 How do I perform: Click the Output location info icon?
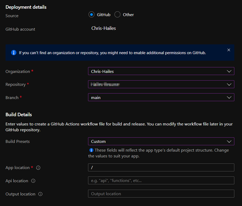coord(40,194)
